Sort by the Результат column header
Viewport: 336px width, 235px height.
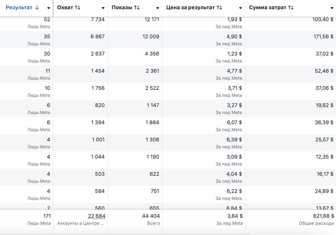pyautogui.click(x=19, y=7)
